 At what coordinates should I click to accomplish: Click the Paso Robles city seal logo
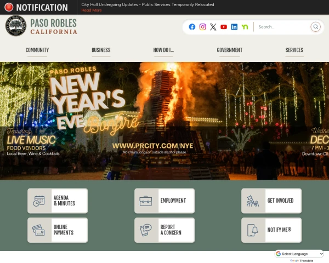pos(15,26)
